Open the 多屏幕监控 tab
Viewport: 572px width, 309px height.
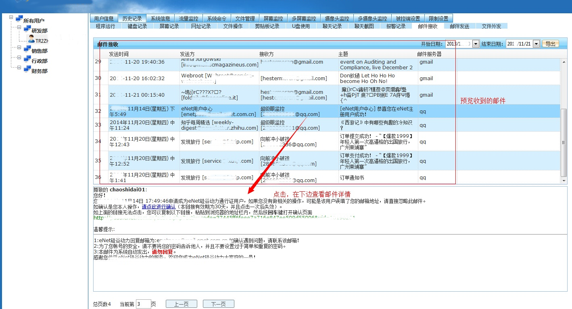coord(304,18)
